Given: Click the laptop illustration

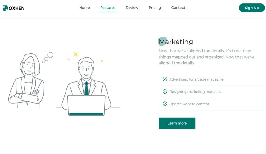Looking at the screenshot, I should click(86, 106).
